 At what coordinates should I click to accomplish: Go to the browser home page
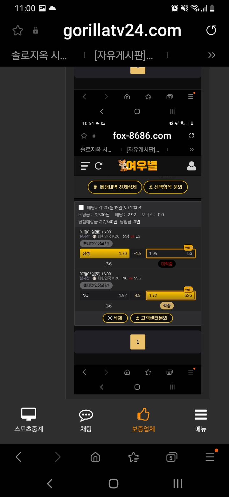tap(95, 457)
